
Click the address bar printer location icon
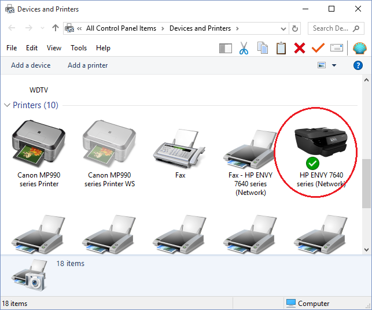point(69,28)
